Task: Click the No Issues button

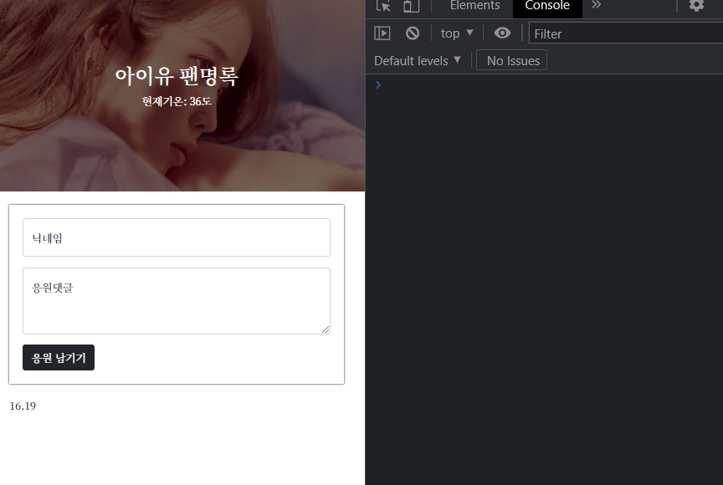Action: click(x=512, y=60)
